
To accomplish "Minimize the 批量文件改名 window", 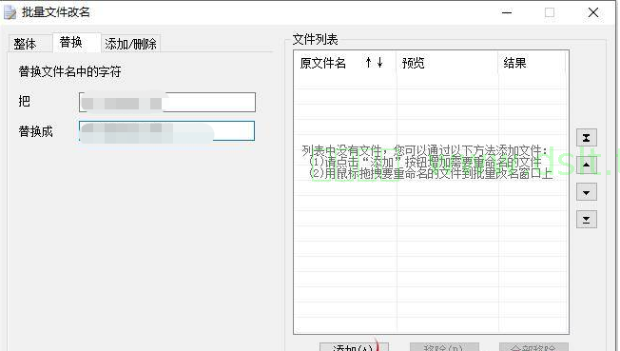I will tap(507, 12).
